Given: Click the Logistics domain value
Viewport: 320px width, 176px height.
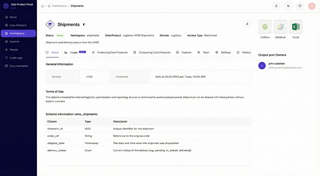Looking at the screenshot, I should pyautogui.click(x=176, y=36).
